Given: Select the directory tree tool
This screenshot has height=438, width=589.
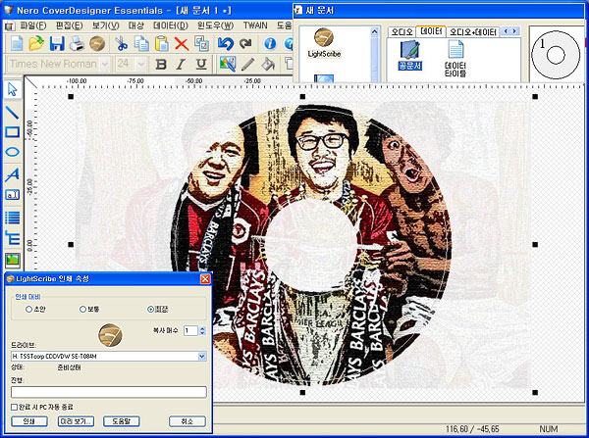Looking at the screenshot, I should pyautogui.click(x=13, y=238).
